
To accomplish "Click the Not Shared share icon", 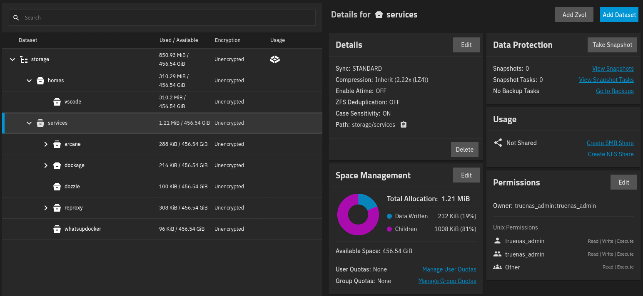I will [x=498, y=143].
